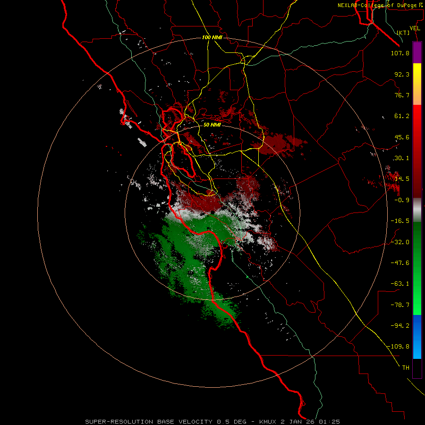The image size is (425, 425).
Task: Click the -109.8 legend value
Action: [x=398, y=347]
